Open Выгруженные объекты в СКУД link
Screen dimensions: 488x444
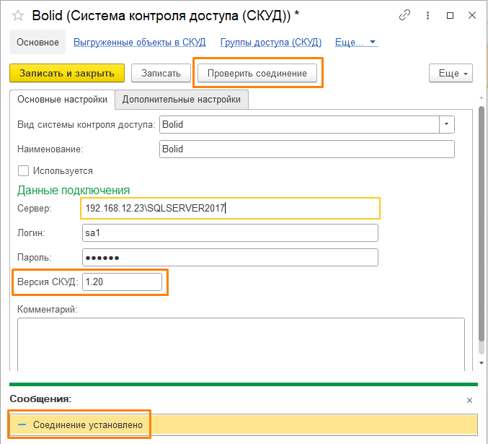(x=139, y=43)
